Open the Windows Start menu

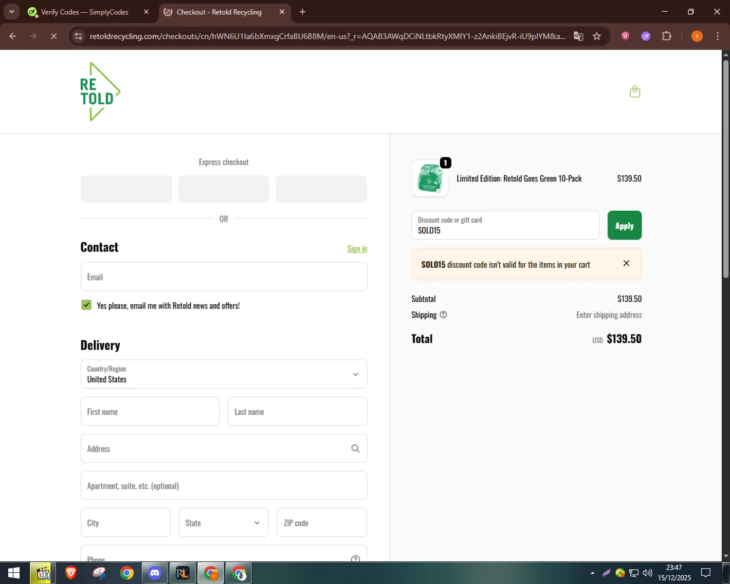click(x=14, y=573)
